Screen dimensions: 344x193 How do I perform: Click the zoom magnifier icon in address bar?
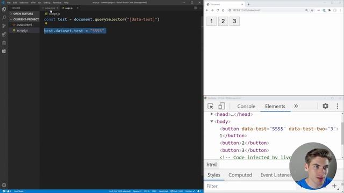pos(306,10)
